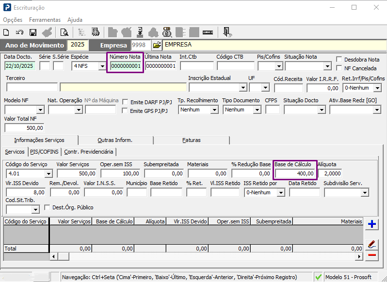
Task: Switch to the PIS/COFINS tab
Action: [x=45, y=152]
